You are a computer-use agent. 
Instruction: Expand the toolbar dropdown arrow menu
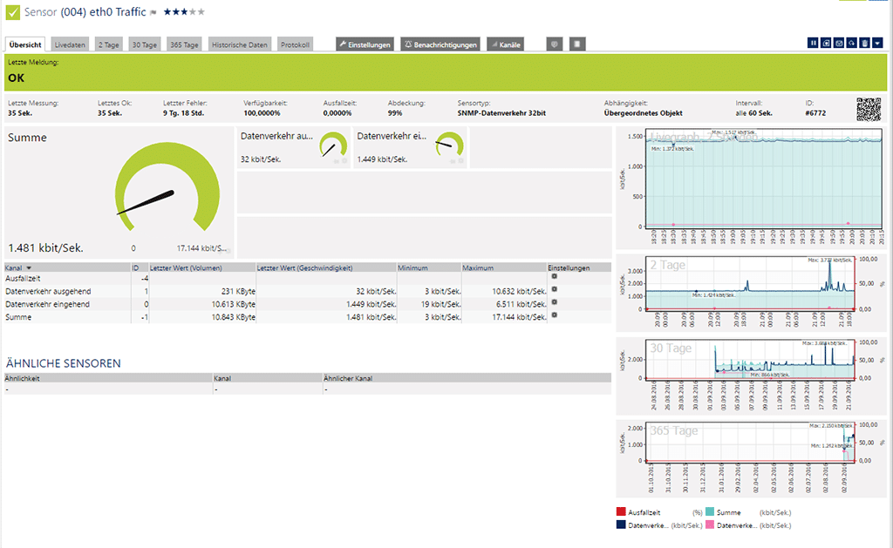click(x=876, y=43)
